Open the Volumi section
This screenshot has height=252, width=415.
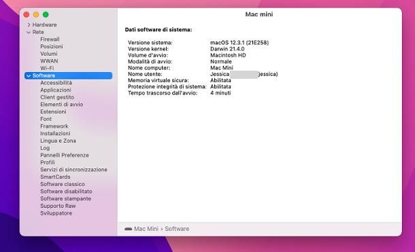49,54
